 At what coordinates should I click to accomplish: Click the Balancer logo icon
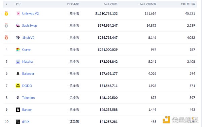[18, 74]
